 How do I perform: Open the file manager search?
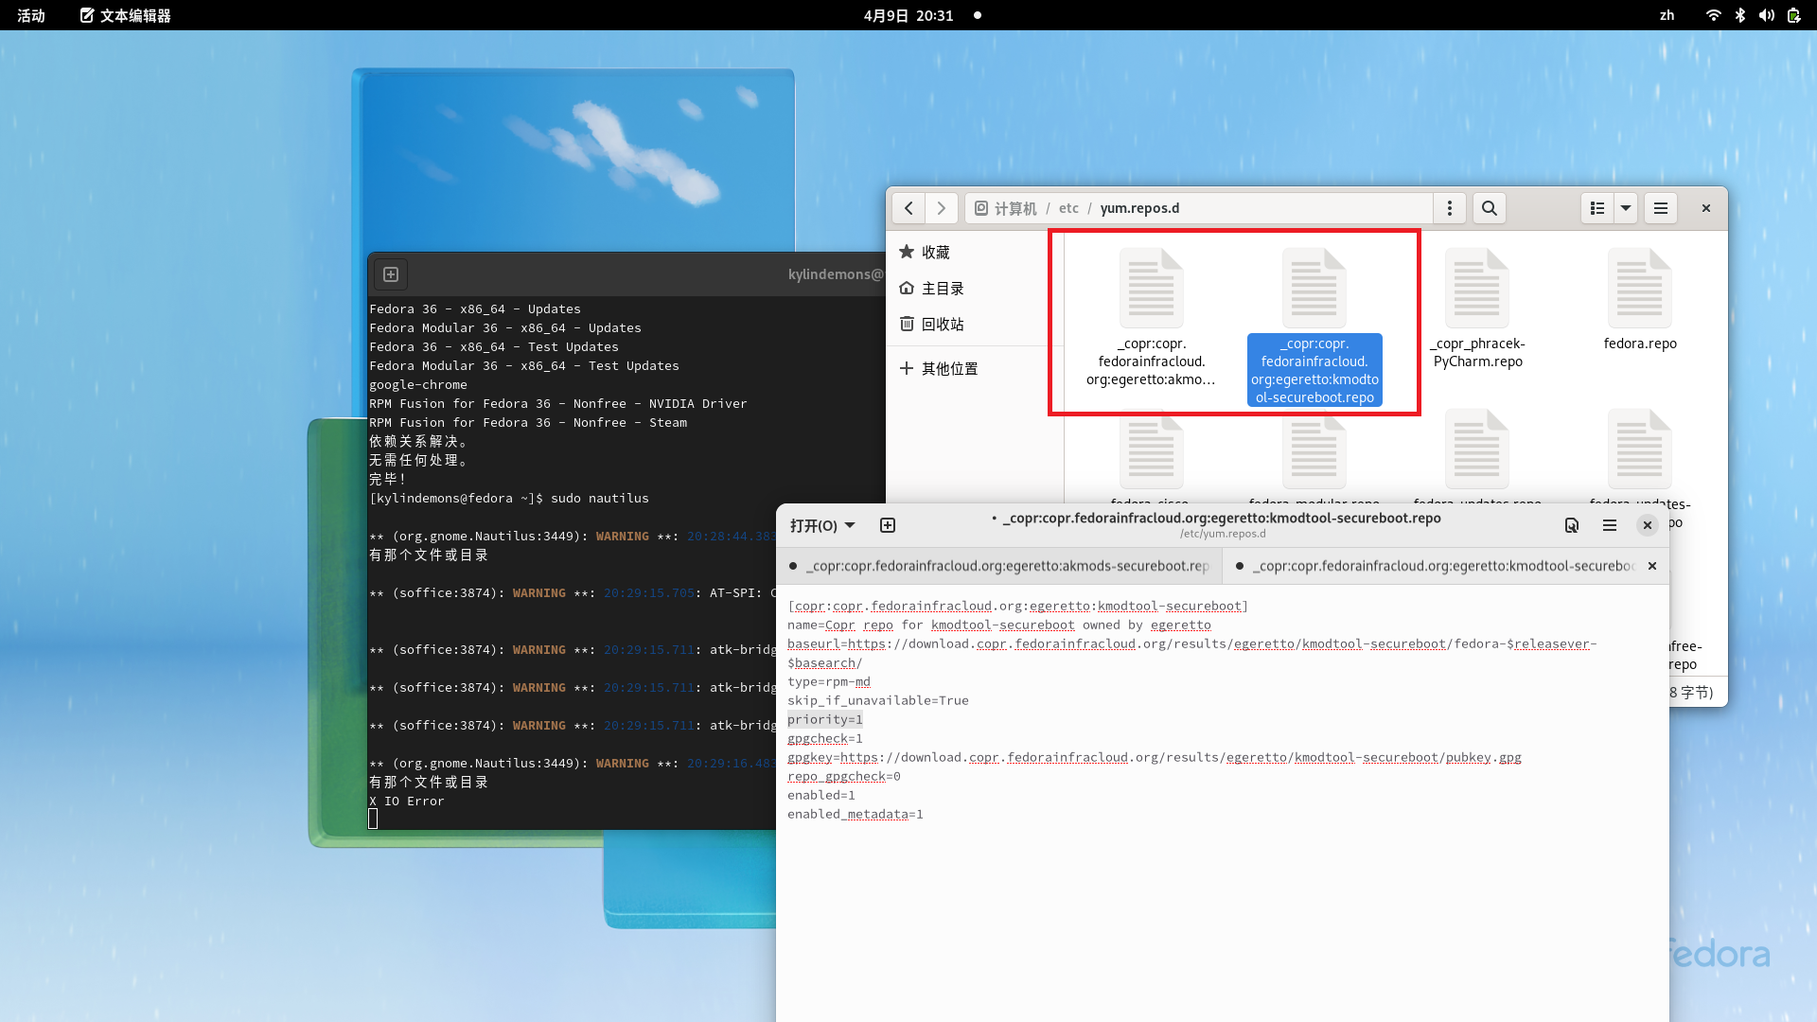click(x=1490, y=208)
